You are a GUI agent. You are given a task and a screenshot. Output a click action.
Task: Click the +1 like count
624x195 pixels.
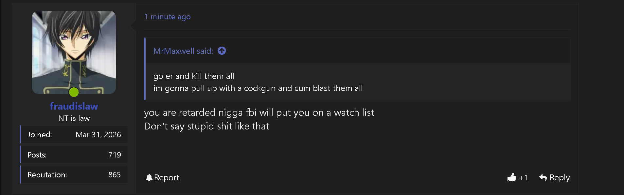point(524,177)
